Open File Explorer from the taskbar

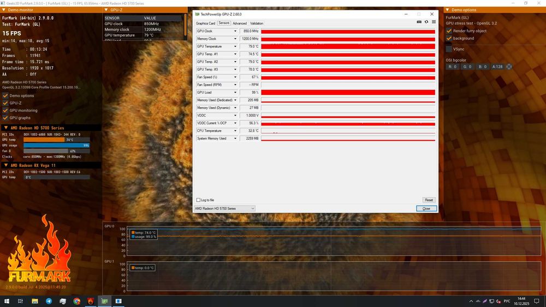click(35, 301)
